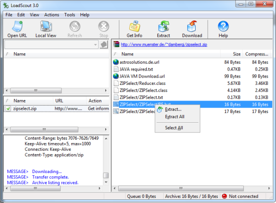Click the 17 Bytes batch file icon
Screen dimensions: 276x203
pos(116,111)
